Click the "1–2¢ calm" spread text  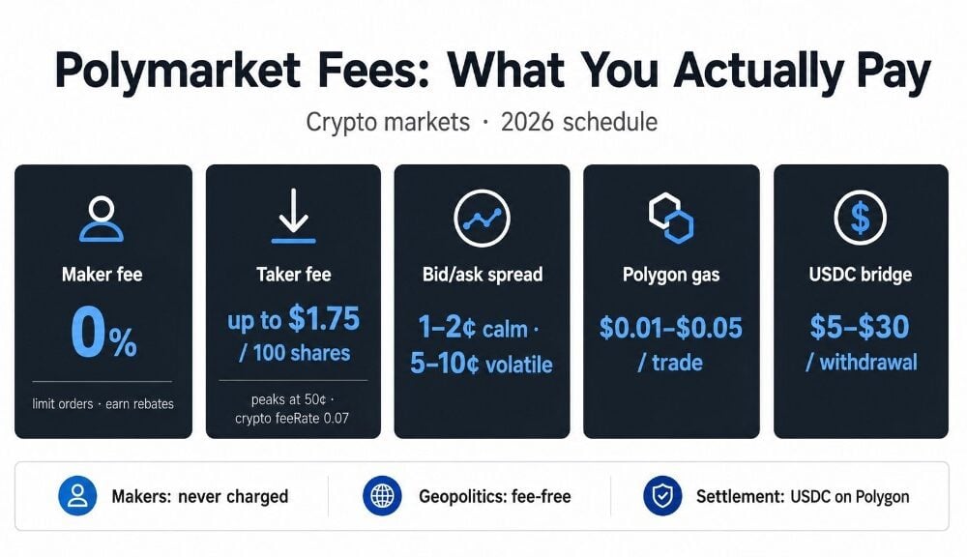(473, 327)
